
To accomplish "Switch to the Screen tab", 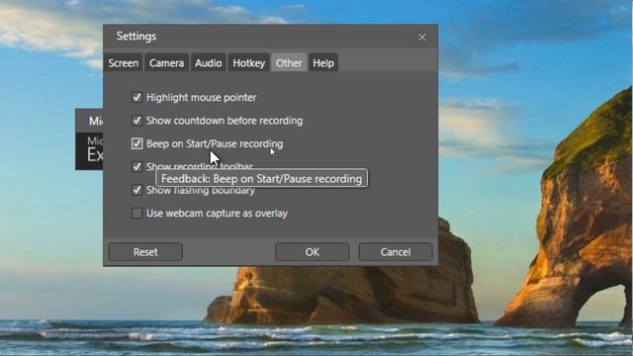I will coord(123,63).
